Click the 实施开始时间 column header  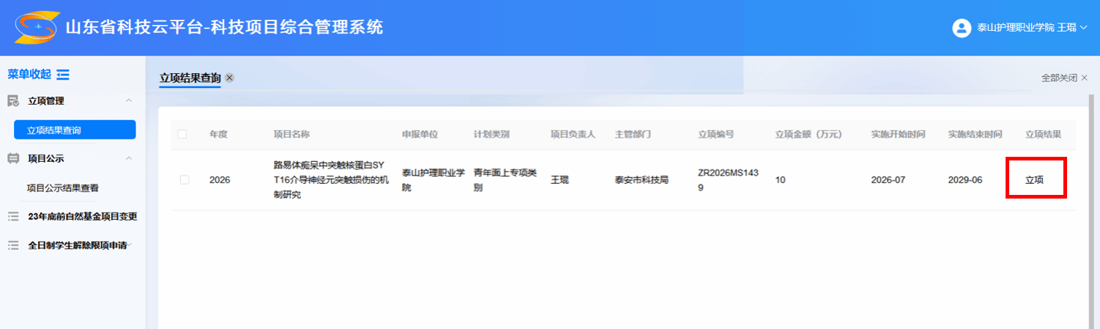click(899, 135)
